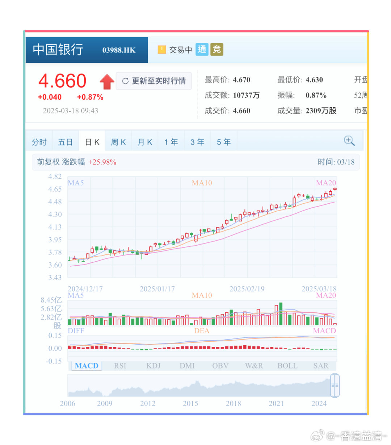Select the BOLL indicator

(x=287, y=366)
